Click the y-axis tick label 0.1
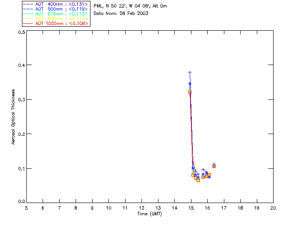Viewport: 281px width, 225px height. point(22,168)
